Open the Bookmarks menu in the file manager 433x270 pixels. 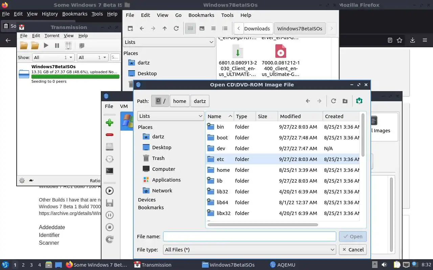(201, 15)
